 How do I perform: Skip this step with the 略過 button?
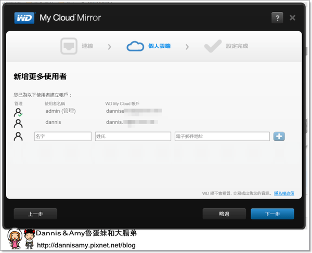pyautogui.click(x=224, y=214)
